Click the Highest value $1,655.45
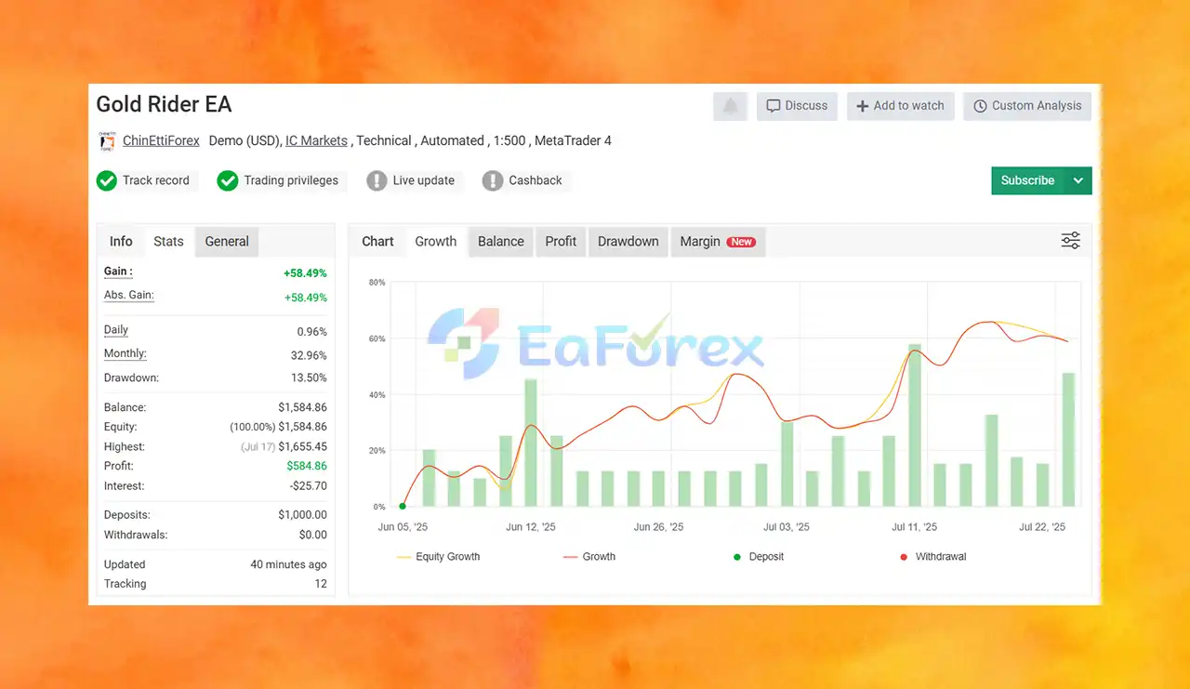The image size is (1190, 689). coord(302,446)
